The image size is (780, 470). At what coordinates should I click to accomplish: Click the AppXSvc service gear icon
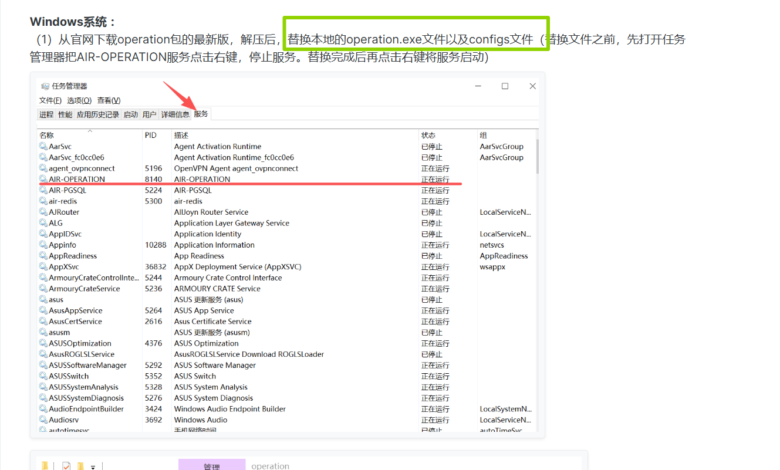(43, 267)
